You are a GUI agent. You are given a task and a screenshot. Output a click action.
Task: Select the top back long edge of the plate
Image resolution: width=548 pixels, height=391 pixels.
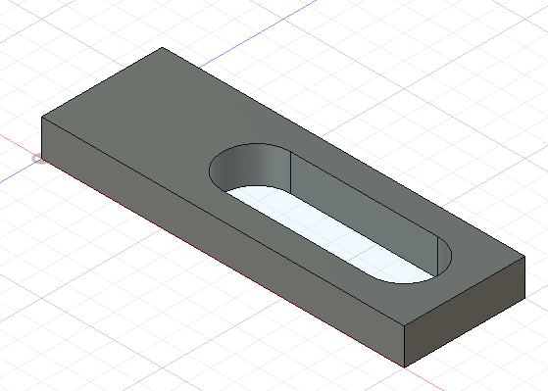[343, 152]
